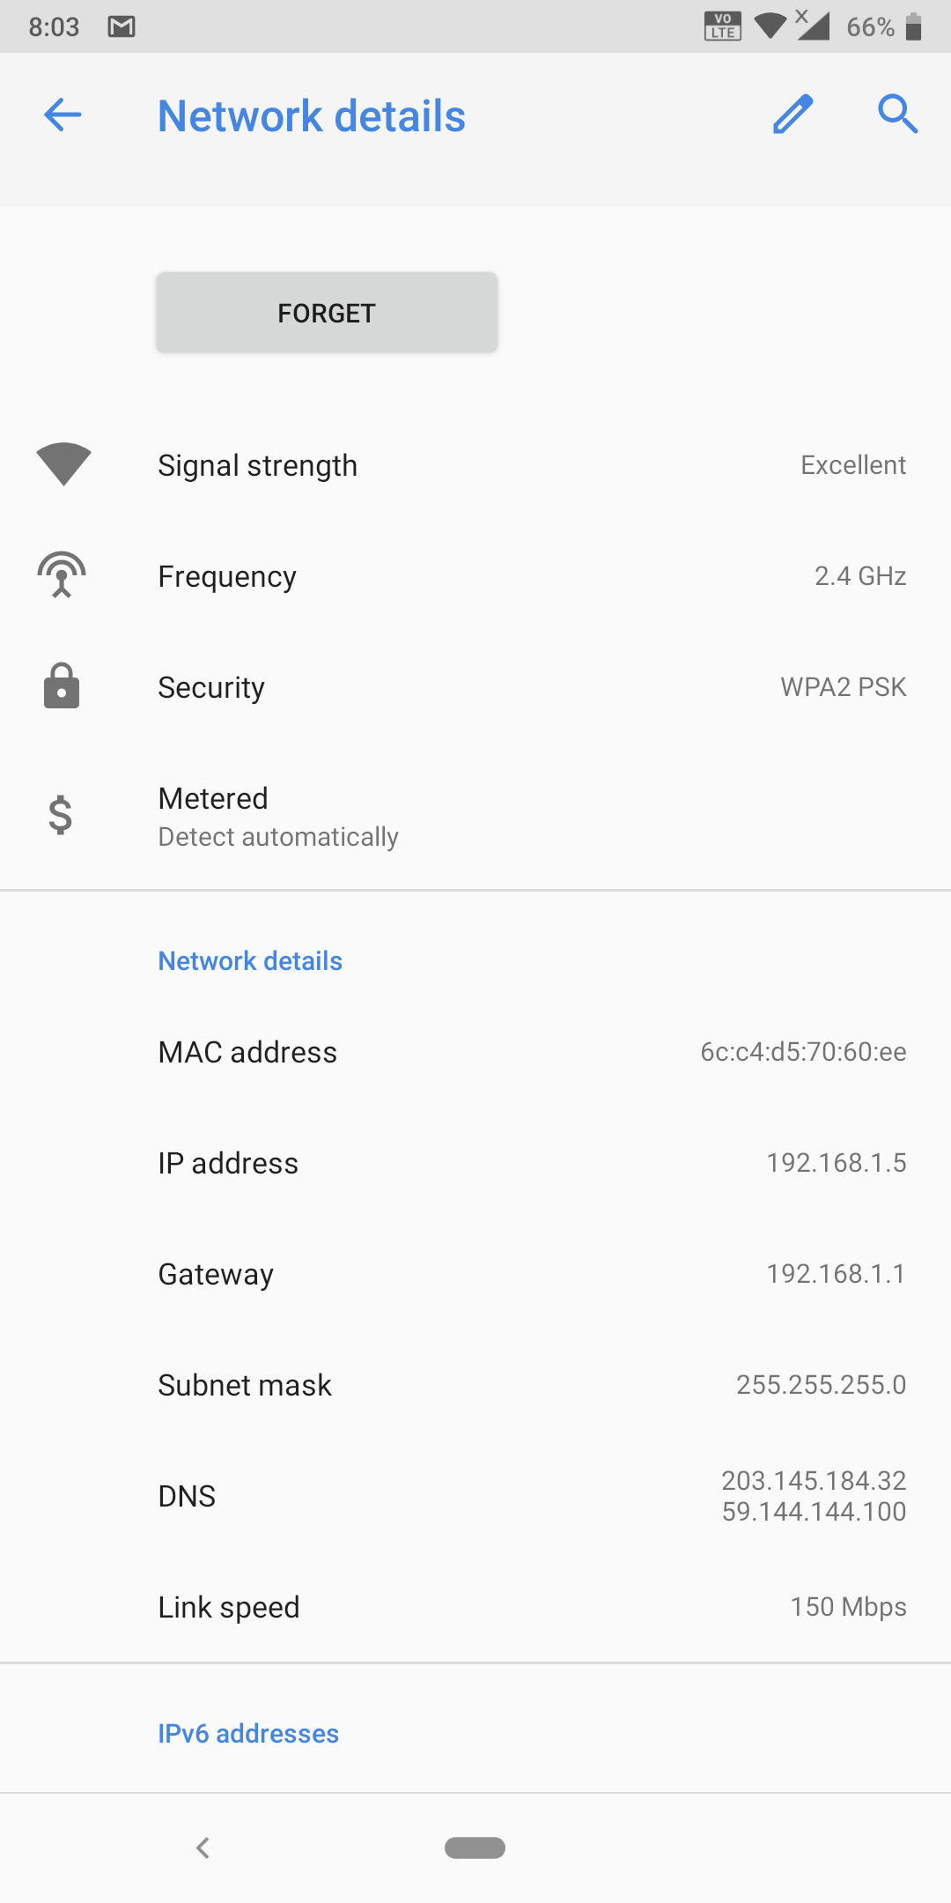This screenshot has width=951, height=1903.
Task: Tap the Gmail notification icon in status bar
Action: pos(122,26)
